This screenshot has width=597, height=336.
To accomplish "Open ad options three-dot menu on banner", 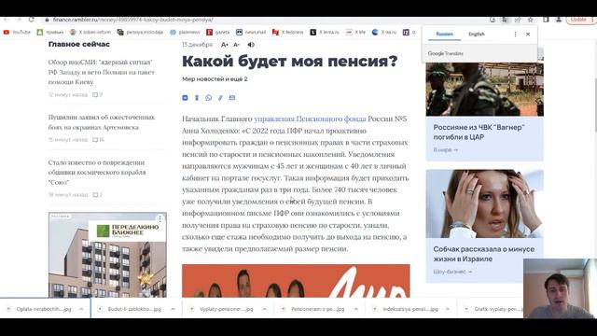I will point(160,218).
